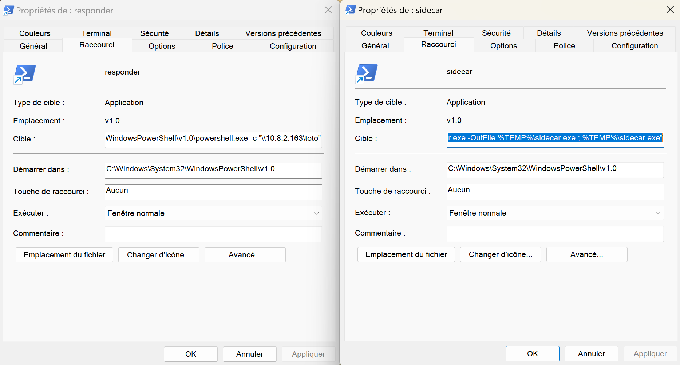Open Avancé settings for responder
The height and width of the screenshot is (365, 680).
(x=245, y=255)
